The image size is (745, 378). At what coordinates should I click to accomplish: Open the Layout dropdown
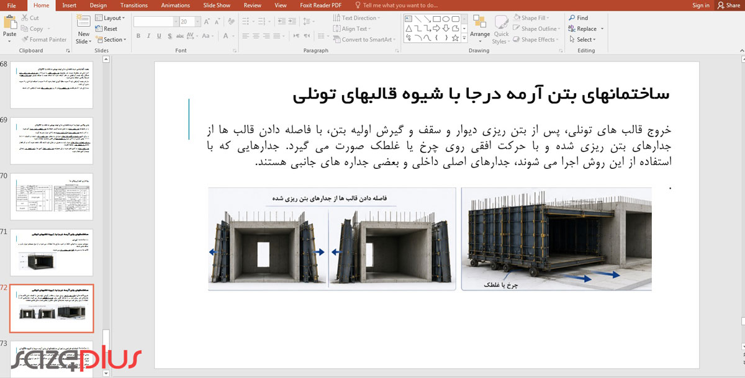[x=110, y=18]
